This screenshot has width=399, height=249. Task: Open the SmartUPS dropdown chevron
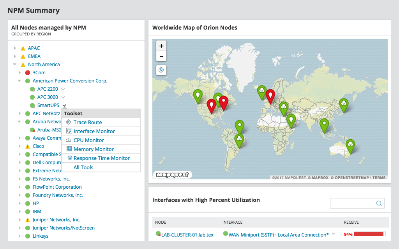(x=64, y=105)
